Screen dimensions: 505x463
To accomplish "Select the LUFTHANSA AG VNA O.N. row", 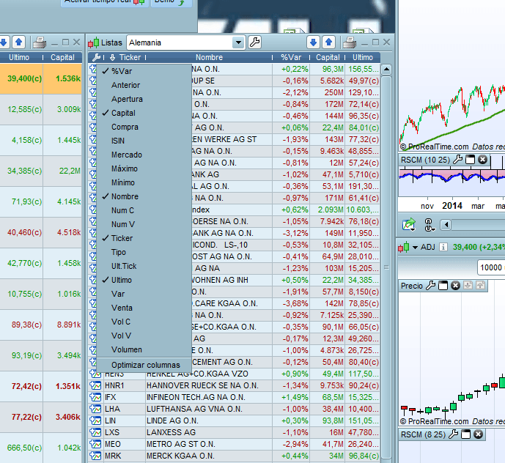I will (x=234, y=409).
